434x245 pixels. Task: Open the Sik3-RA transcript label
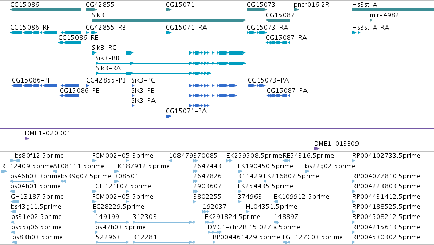point(109,68)
